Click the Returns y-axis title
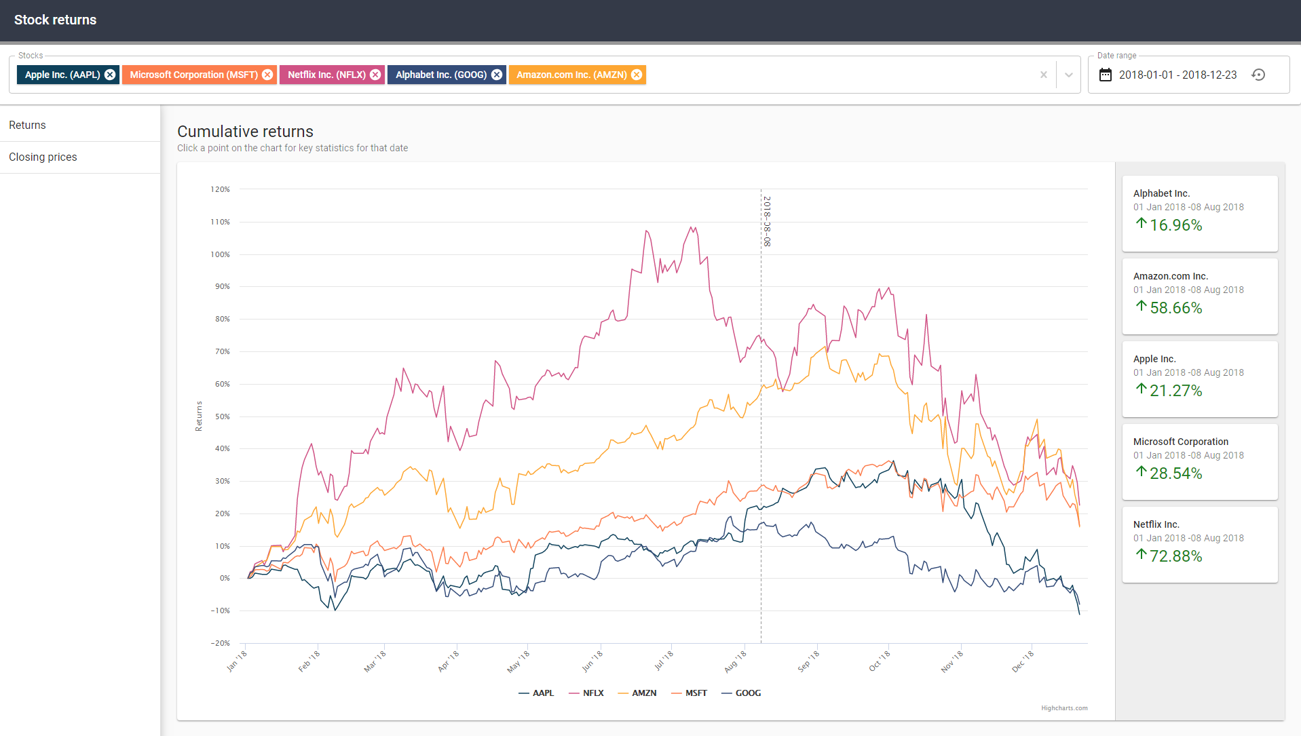 coord(199,416)
